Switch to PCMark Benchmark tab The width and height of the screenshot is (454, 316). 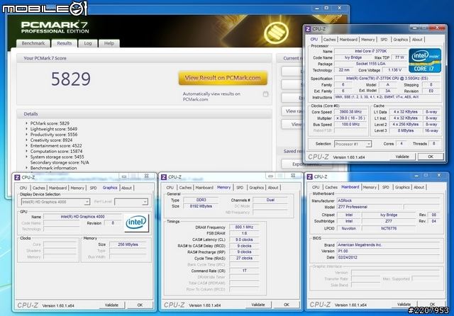coord(33,43)
